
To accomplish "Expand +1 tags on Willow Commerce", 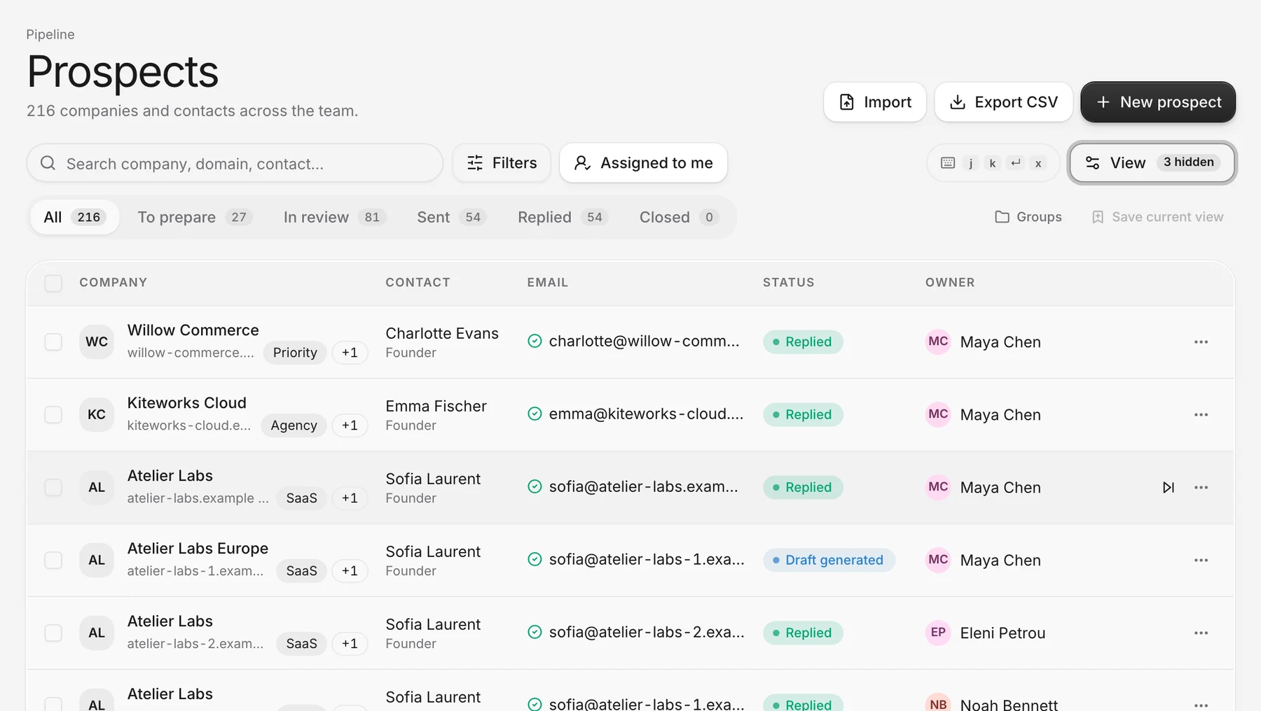I will coord(350,353).
